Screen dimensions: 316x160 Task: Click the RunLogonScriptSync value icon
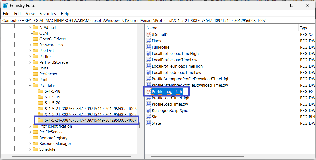[x=149, y=110]
